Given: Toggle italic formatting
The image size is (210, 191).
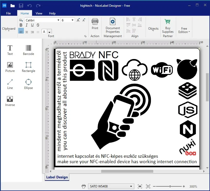Looking at the screenshot, I should [x=27, y=25].
